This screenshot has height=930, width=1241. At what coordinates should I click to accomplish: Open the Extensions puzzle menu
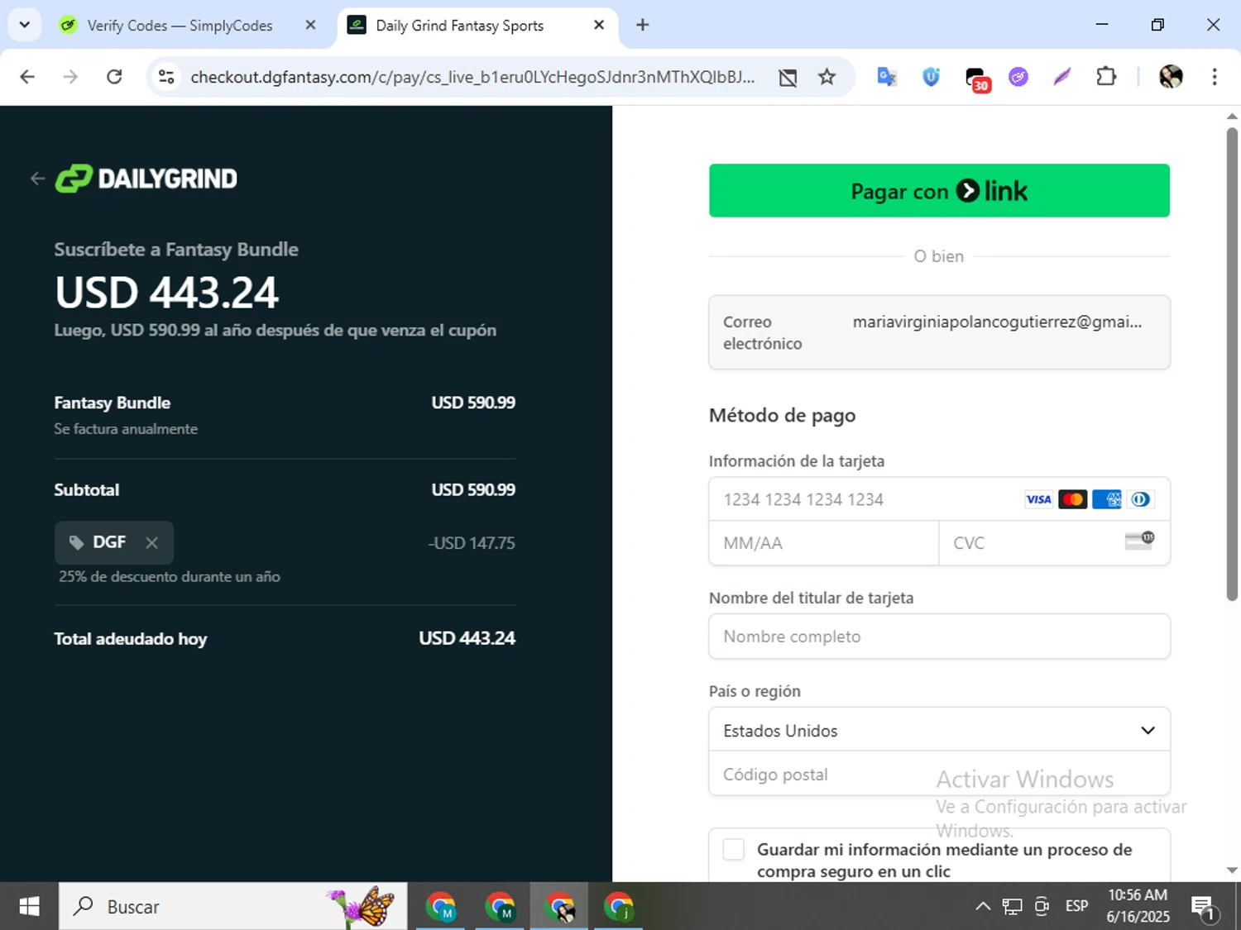pyautogui.click(x=1106, y=77)
